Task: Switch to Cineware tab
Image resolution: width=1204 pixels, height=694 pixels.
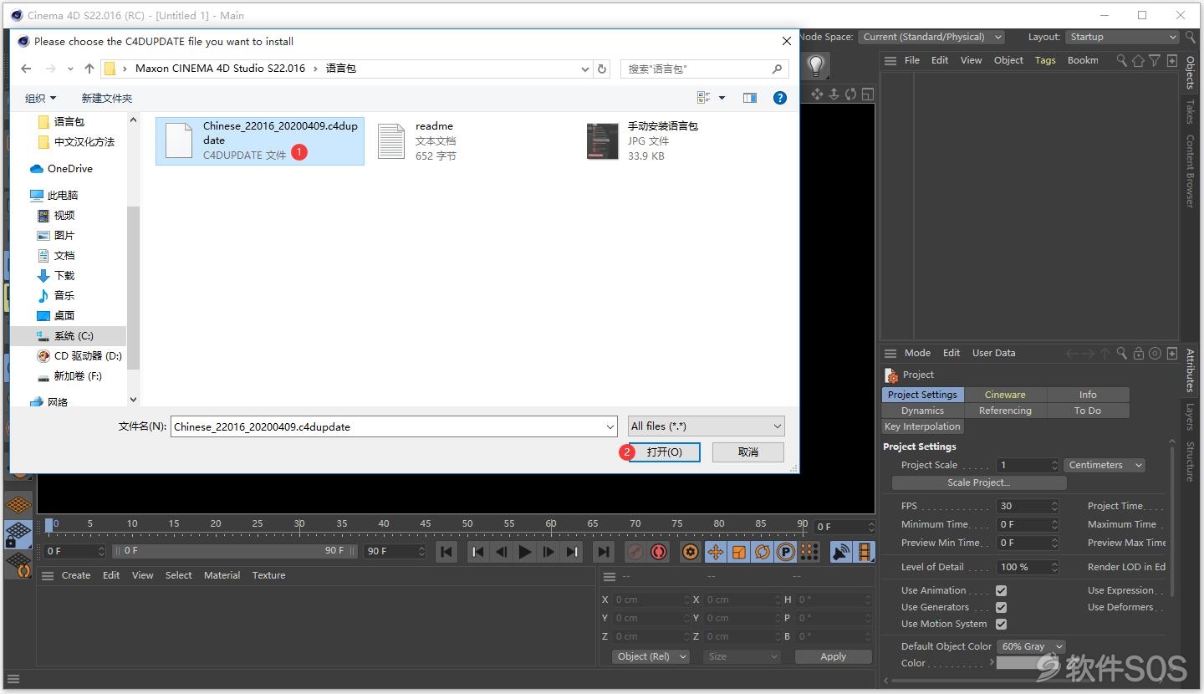Action: tap(1005, 395)
